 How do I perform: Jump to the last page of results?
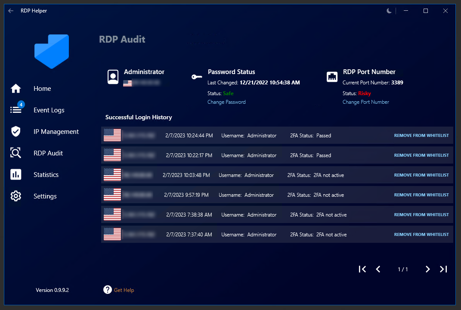pyautogui.click(x=443, y=269)
